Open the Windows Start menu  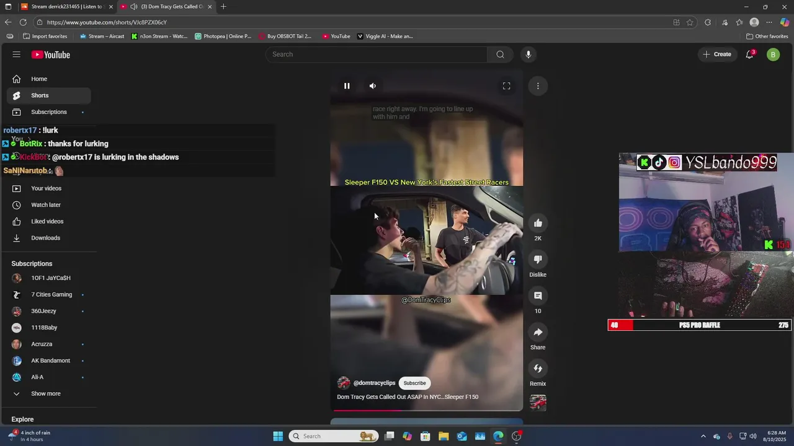click(x=278, y=436)
